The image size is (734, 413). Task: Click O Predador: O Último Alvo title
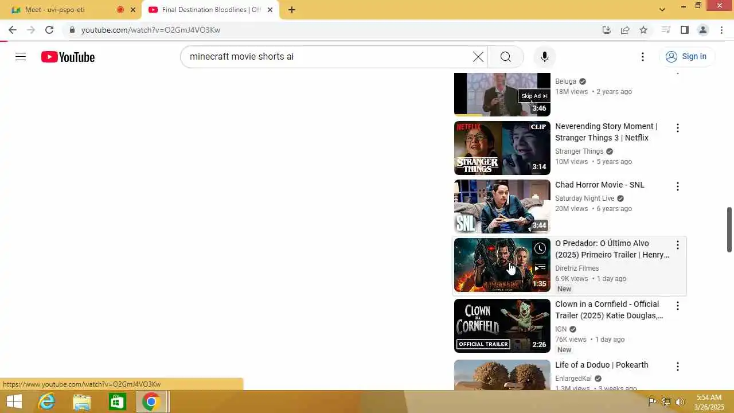pyautogui.click(x=612, y=249)
